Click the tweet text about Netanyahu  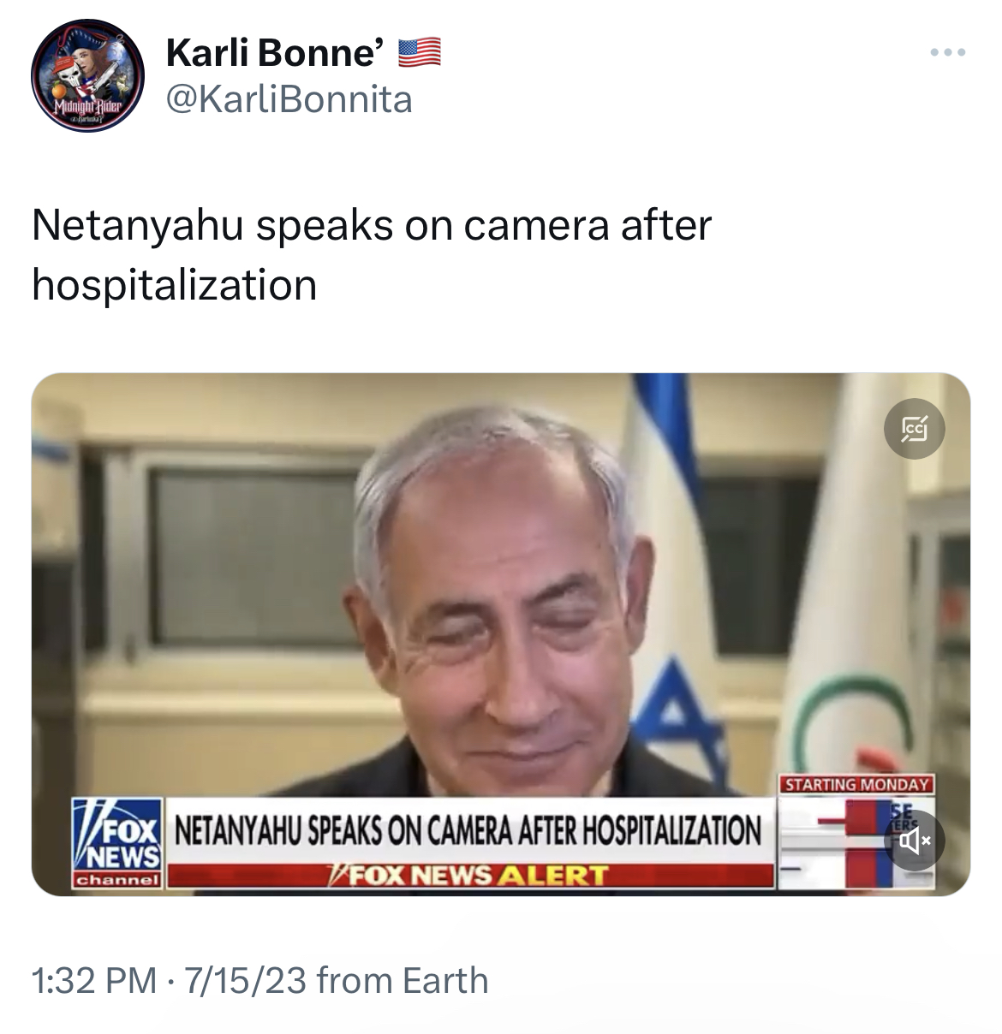(372, 255)
